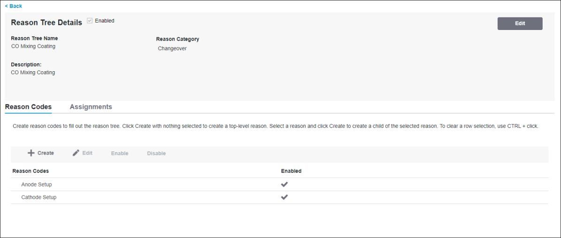
Task: Toggle the Enabled checkbox for the reason tree
Action: 90,21
